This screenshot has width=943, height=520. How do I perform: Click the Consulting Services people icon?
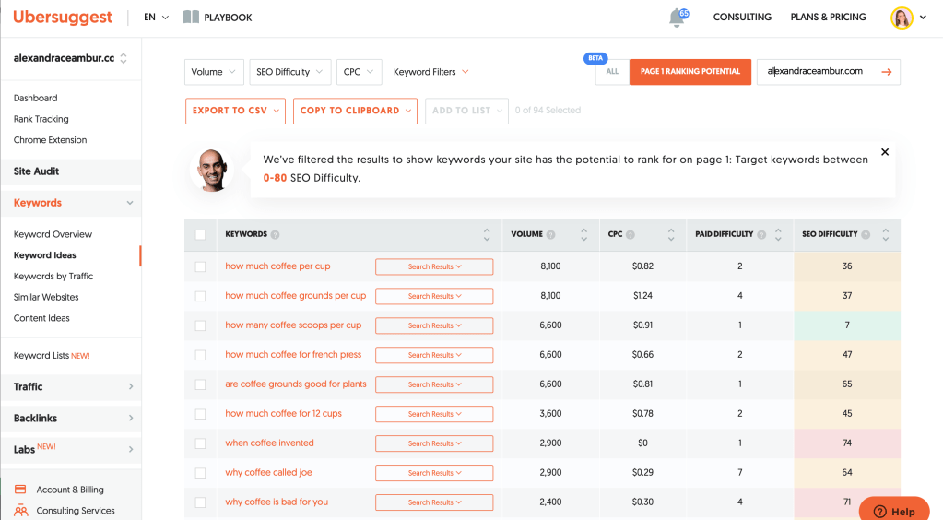coord(20,511)
